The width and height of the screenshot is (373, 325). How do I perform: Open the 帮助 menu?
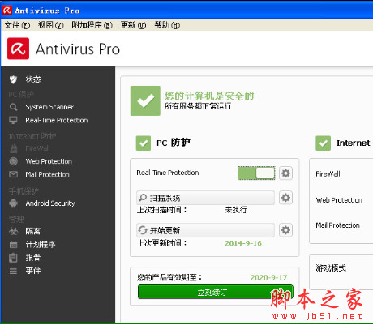click(167, 25)
